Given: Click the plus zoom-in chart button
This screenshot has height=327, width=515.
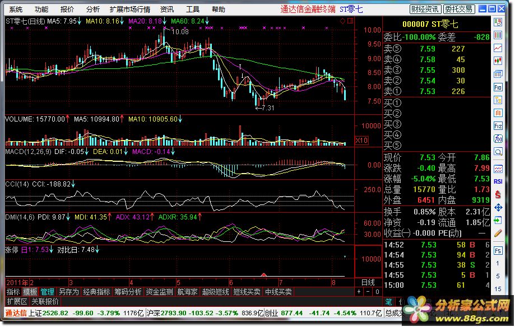Looking at the screenshot, I should [x=359, y=292].
